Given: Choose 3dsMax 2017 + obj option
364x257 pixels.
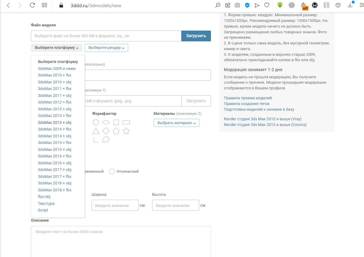Looking at the screenshot, I should pyautogui.click(x=55, y=170).
